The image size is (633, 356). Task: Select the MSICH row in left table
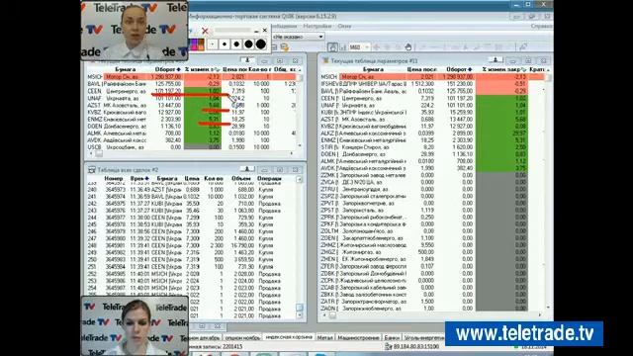click(x=191, y=77)
